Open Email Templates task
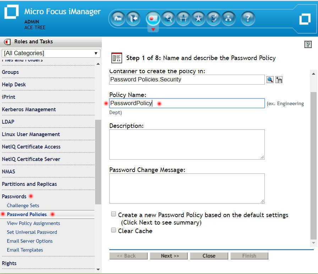The image size is (318, 274). (x=25, y=250)
